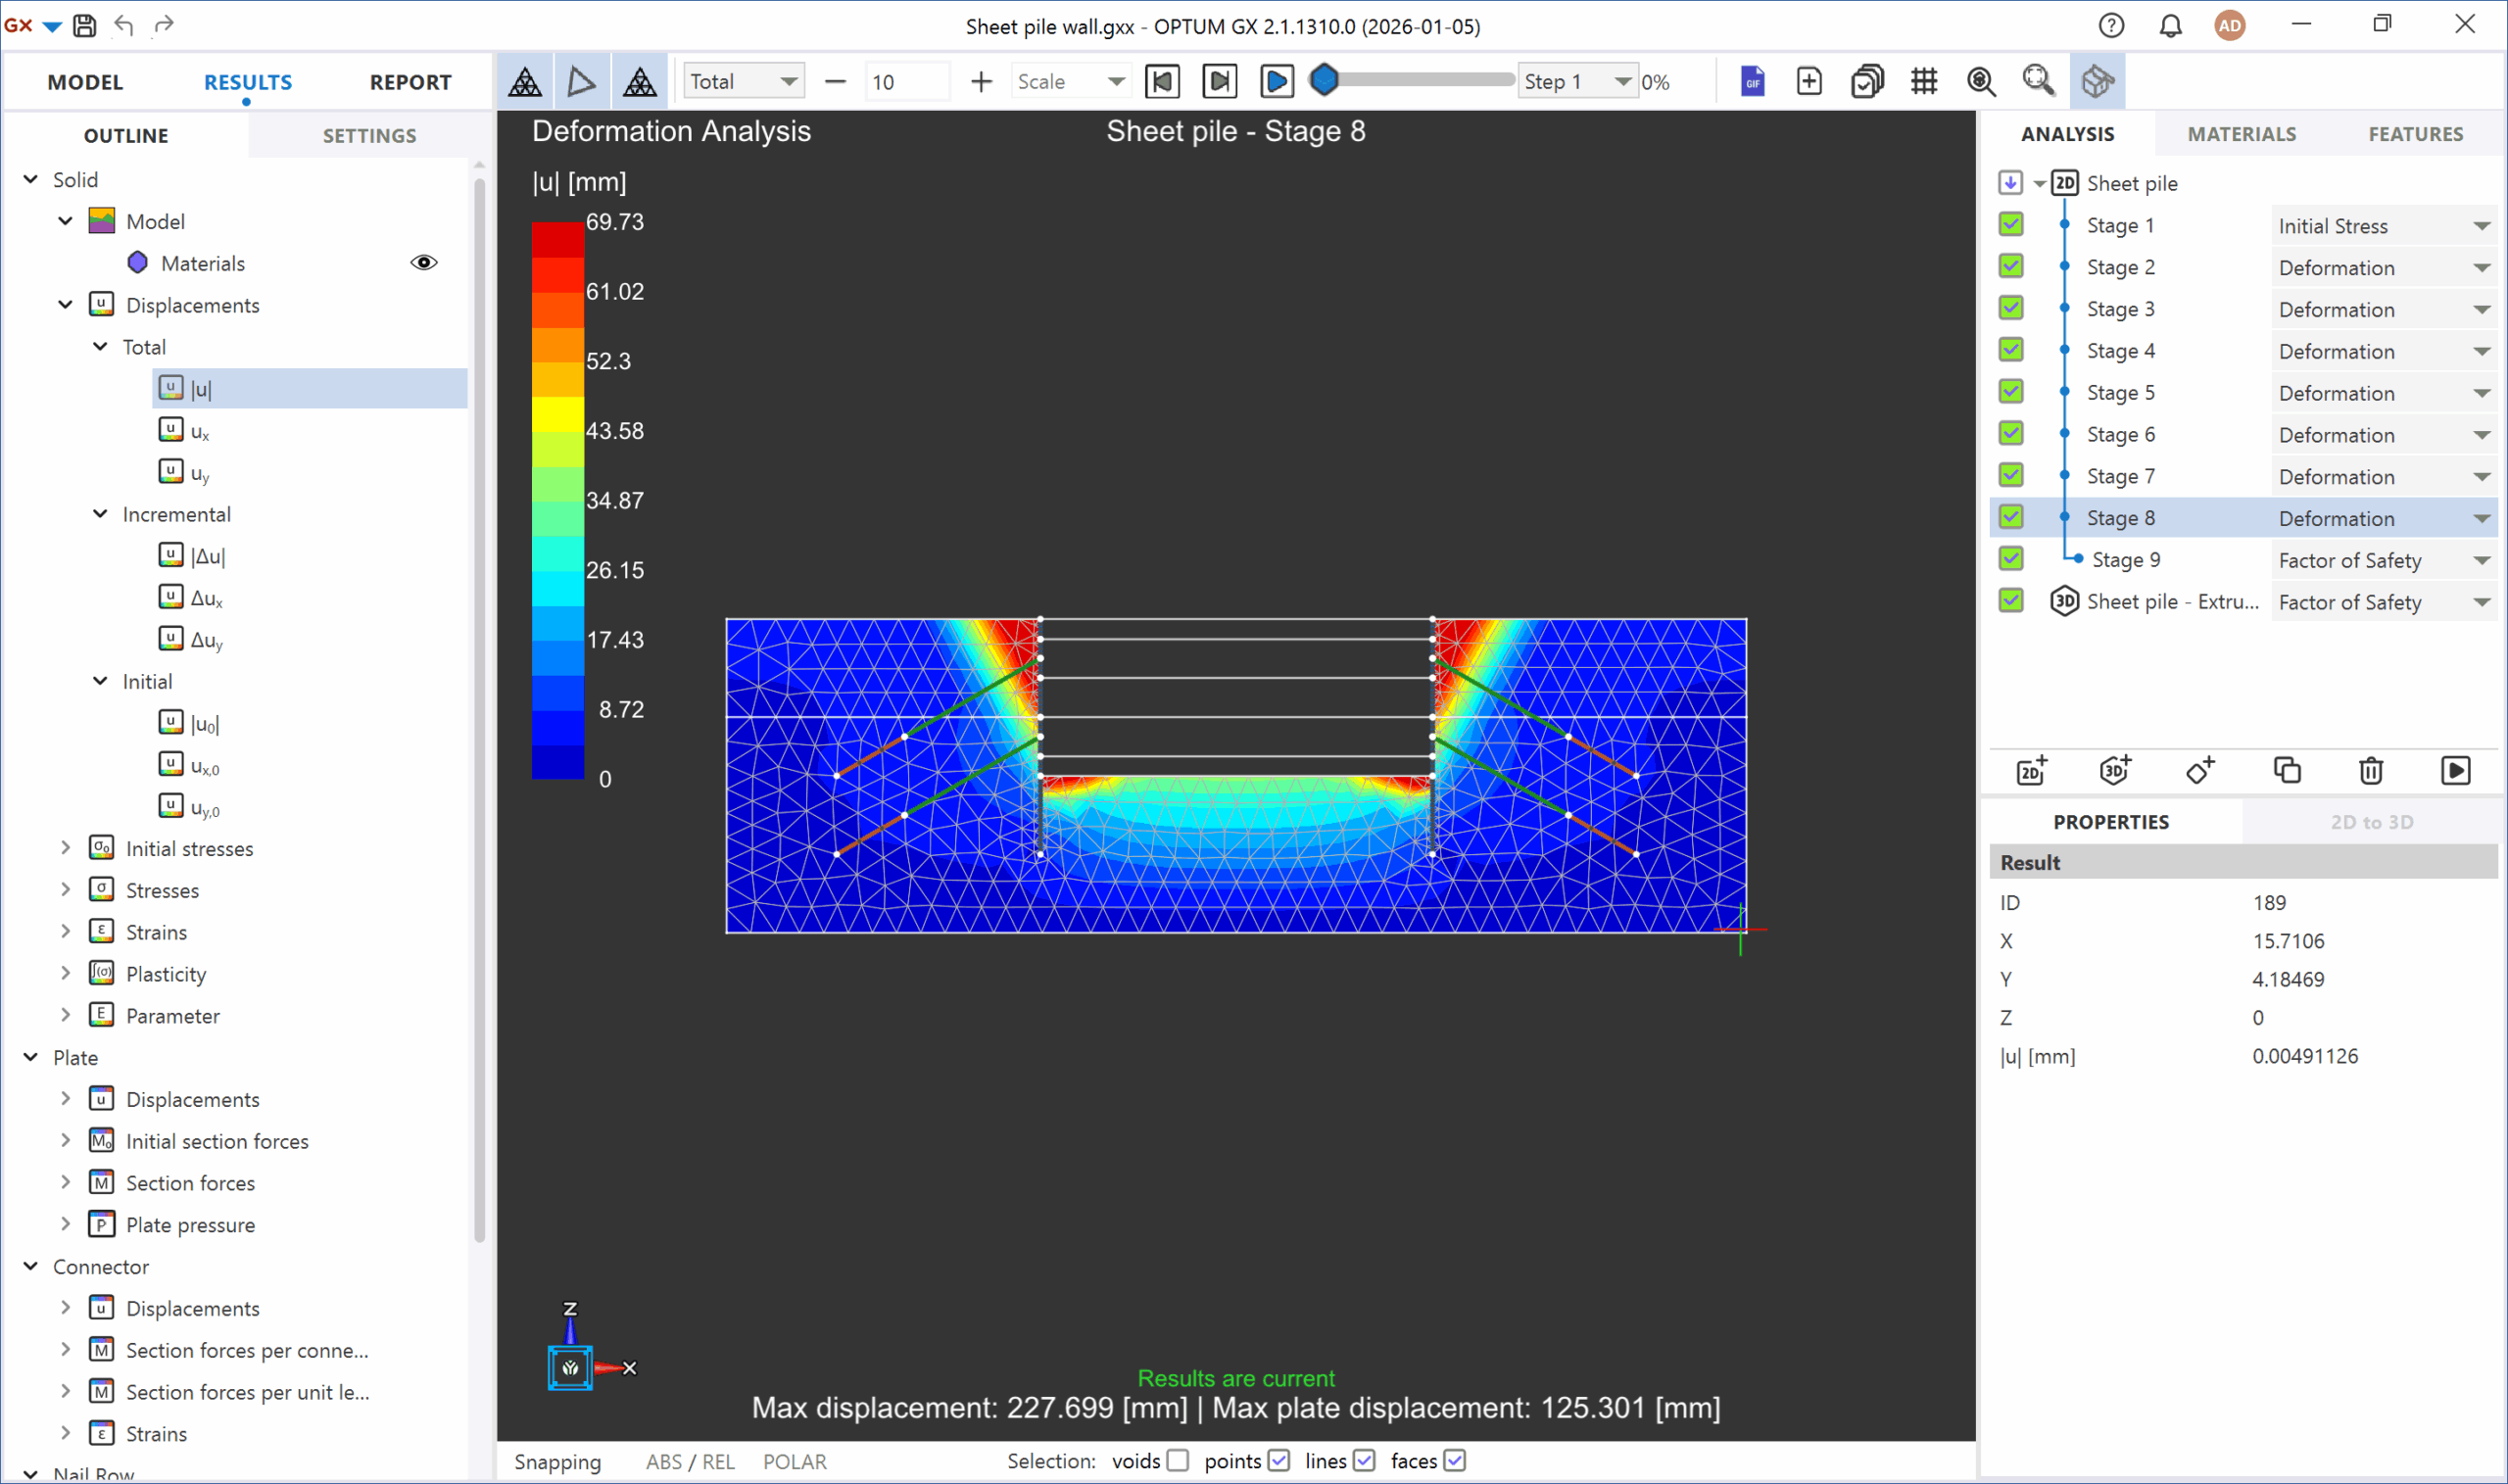This screenshot has height=1484, width=2508.
Task: Toggle Materials visibility eye icon
Action: click(x=424, y=262)
